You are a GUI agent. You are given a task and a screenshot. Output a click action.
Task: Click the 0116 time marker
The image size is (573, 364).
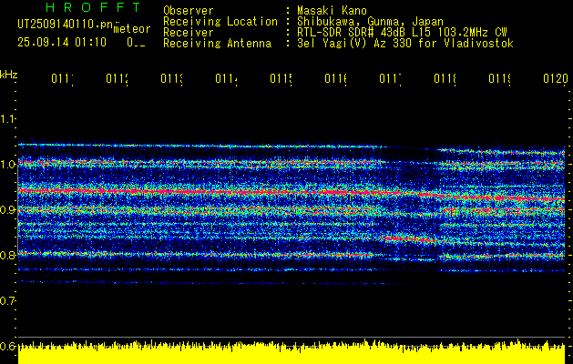pos(336,78)
